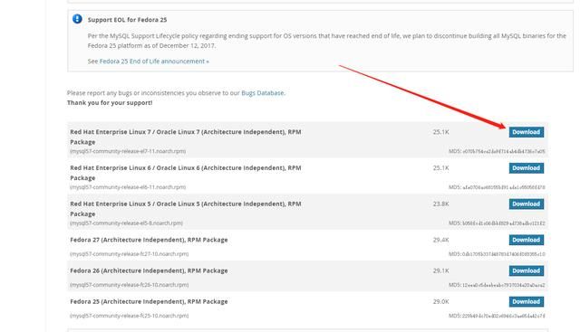Download Red Hat Enterprise Linux 5 RPM package
580x332 pixels.
(526, 204)
